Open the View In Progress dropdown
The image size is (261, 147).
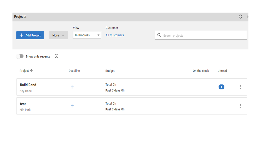(87, 35)
